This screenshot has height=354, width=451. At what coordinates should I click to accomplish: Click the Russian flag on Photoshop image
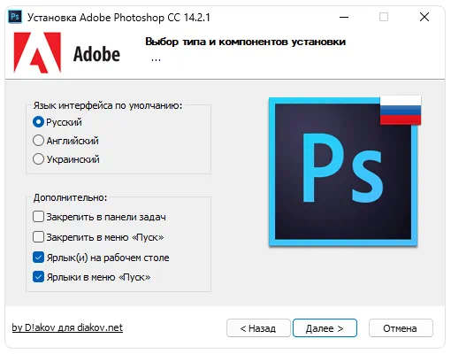401,110
